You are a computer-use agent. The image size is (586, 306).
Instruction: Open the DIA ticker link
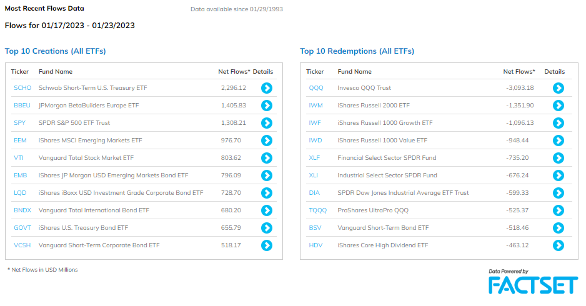point(314,193)
